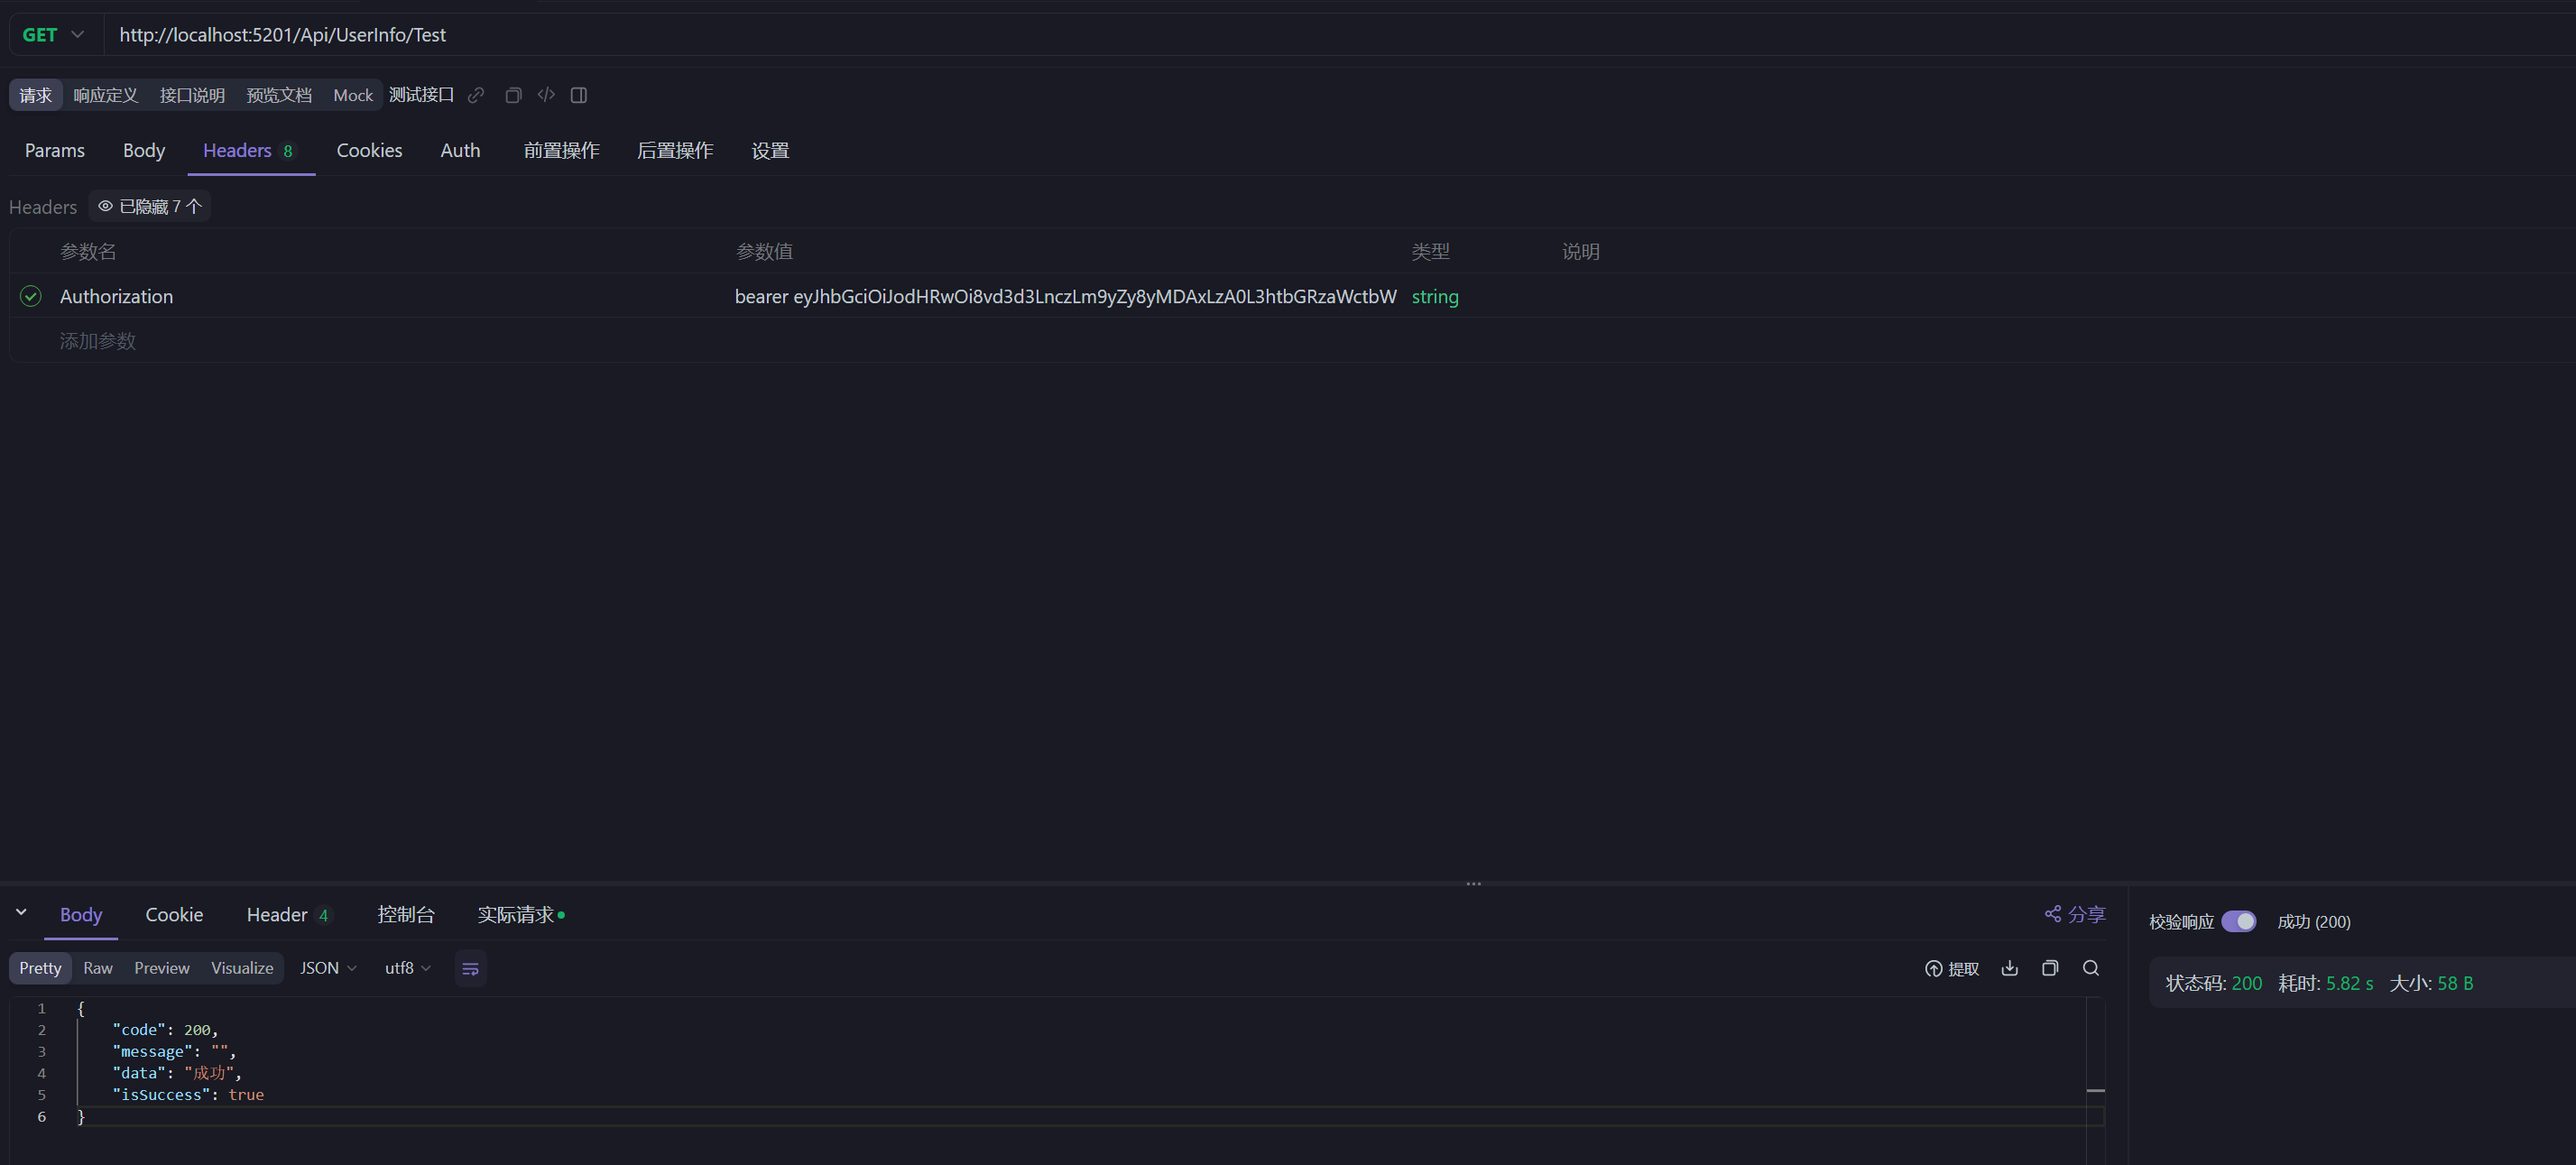Select Visualize view mode
The width and height of the screenshot is (2576, 1165).
(242, 968)
